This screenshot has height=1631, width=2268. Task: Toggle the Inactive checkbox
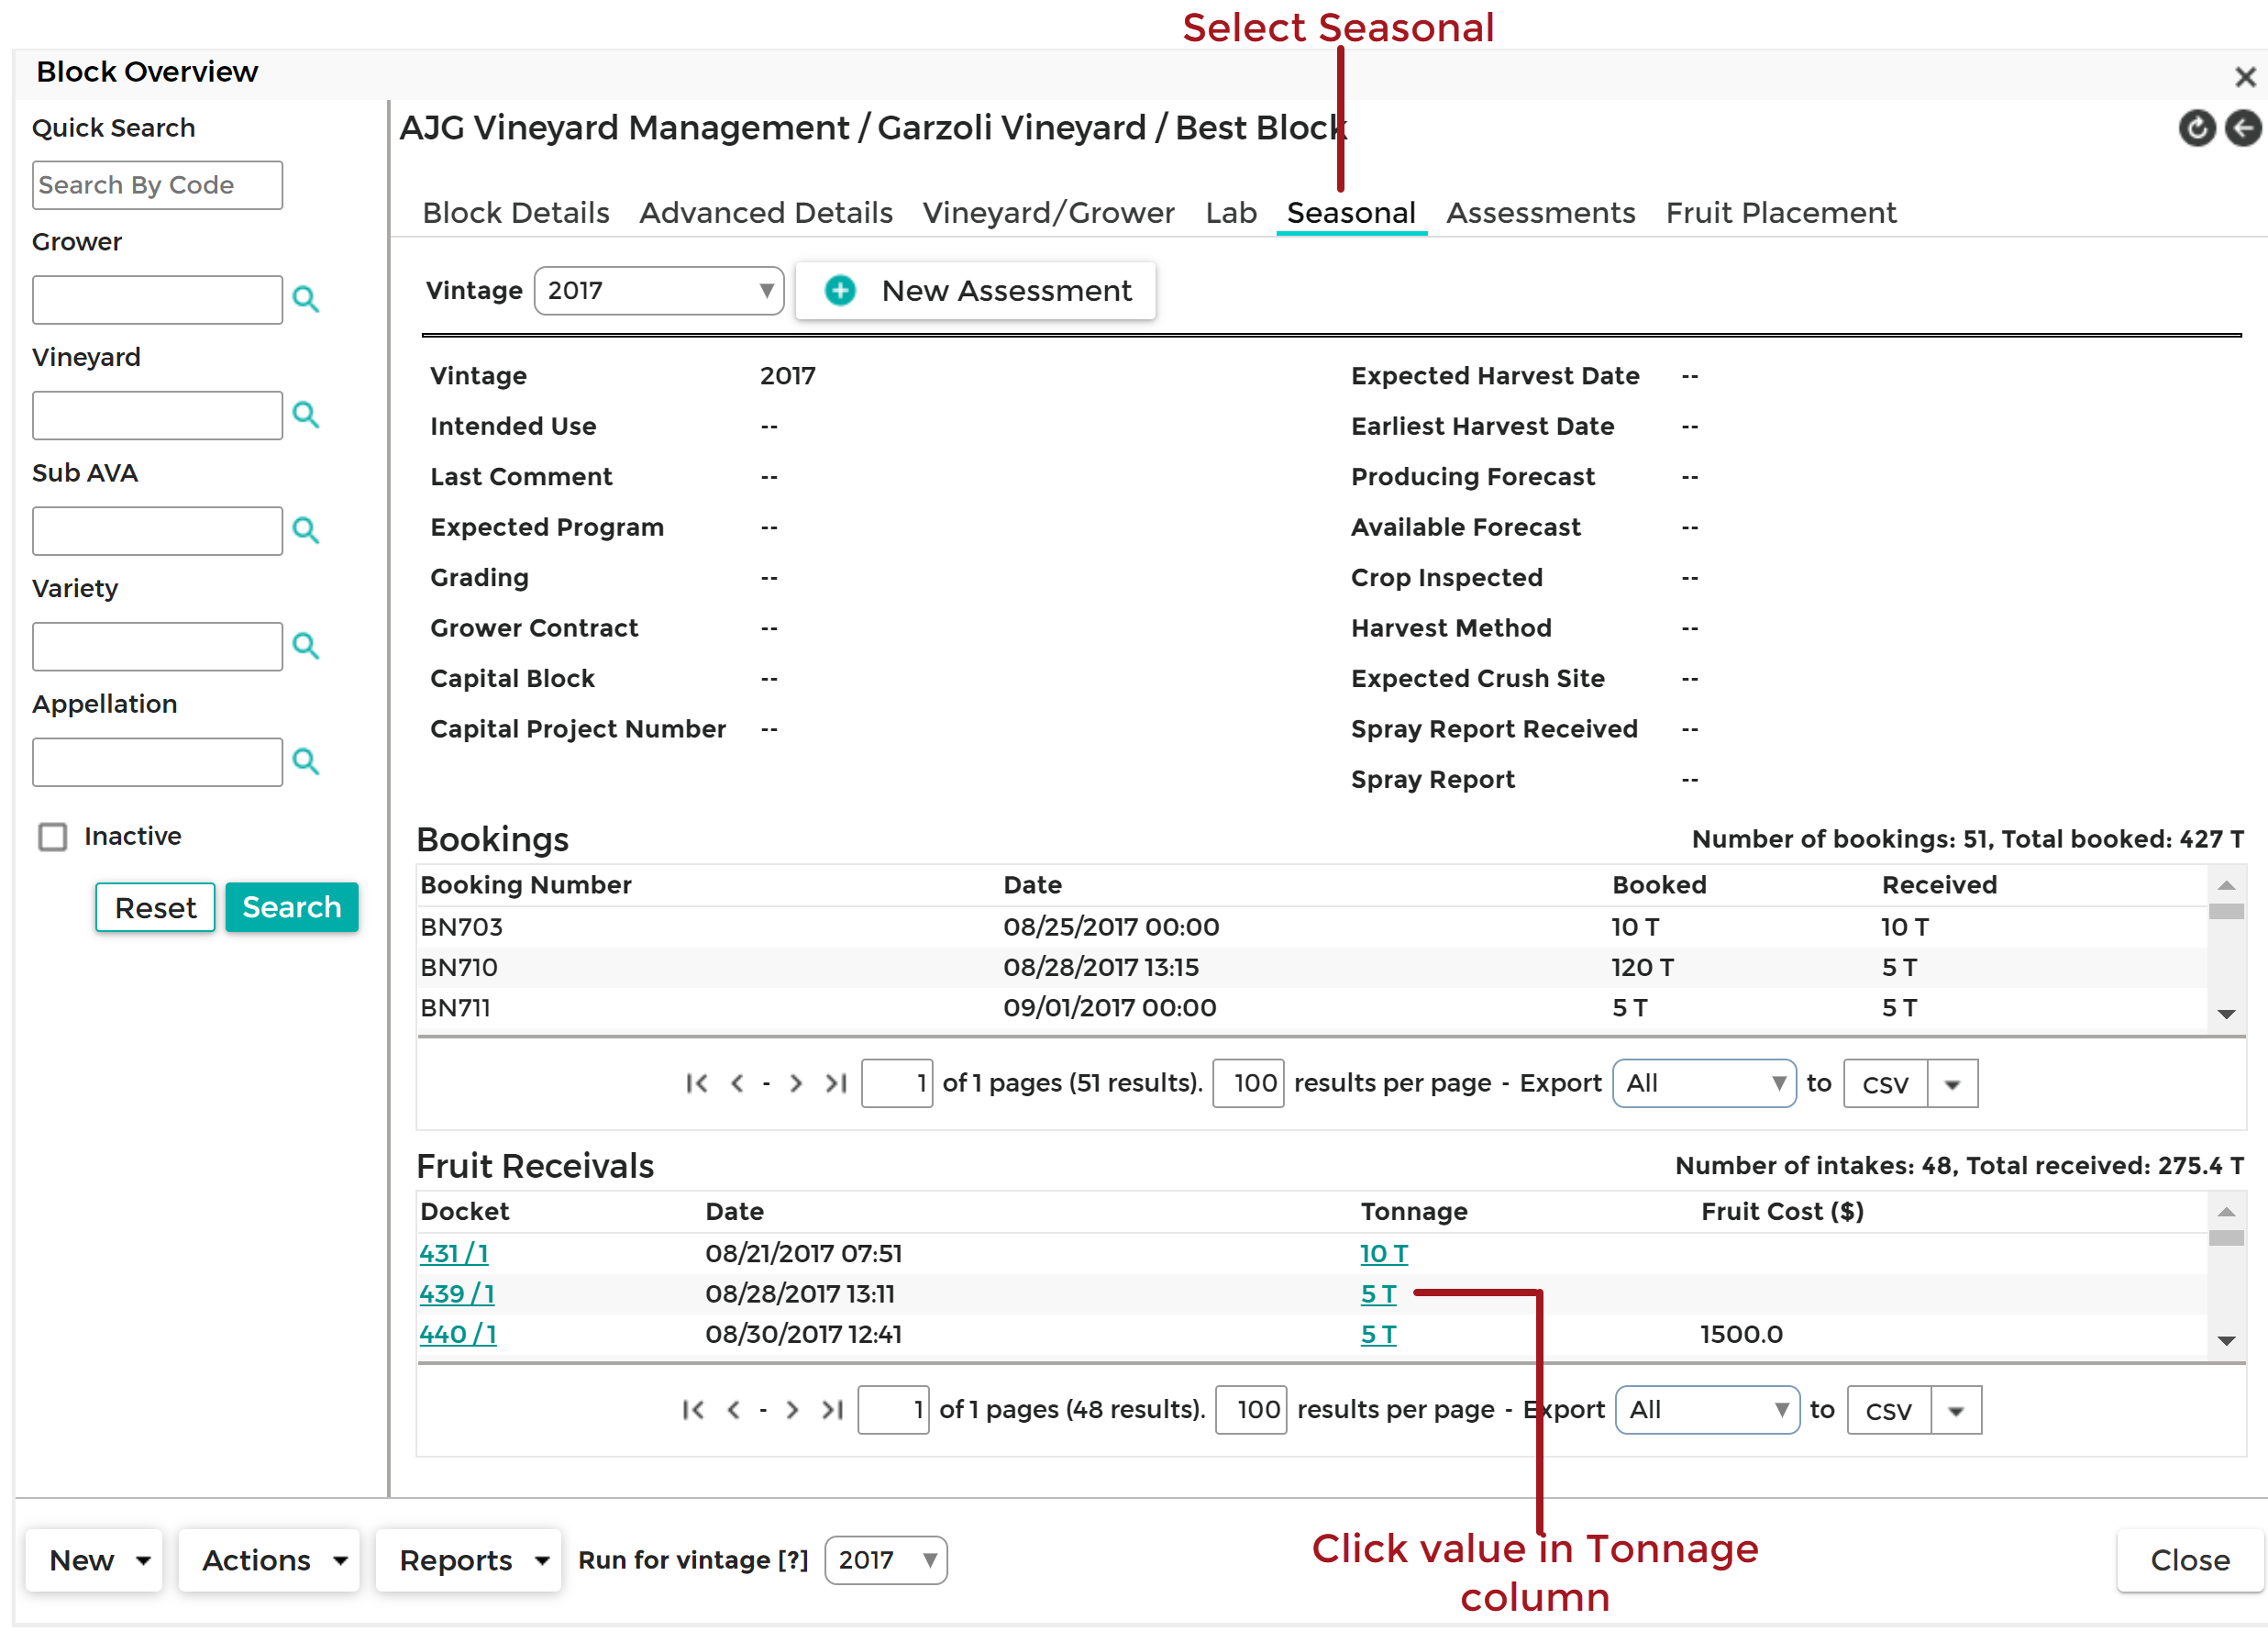pos(52,836)
